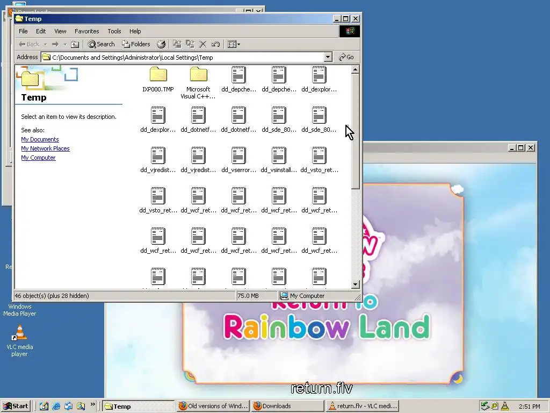Click the Windows Media Player desktop label

[x=20, y=310]
